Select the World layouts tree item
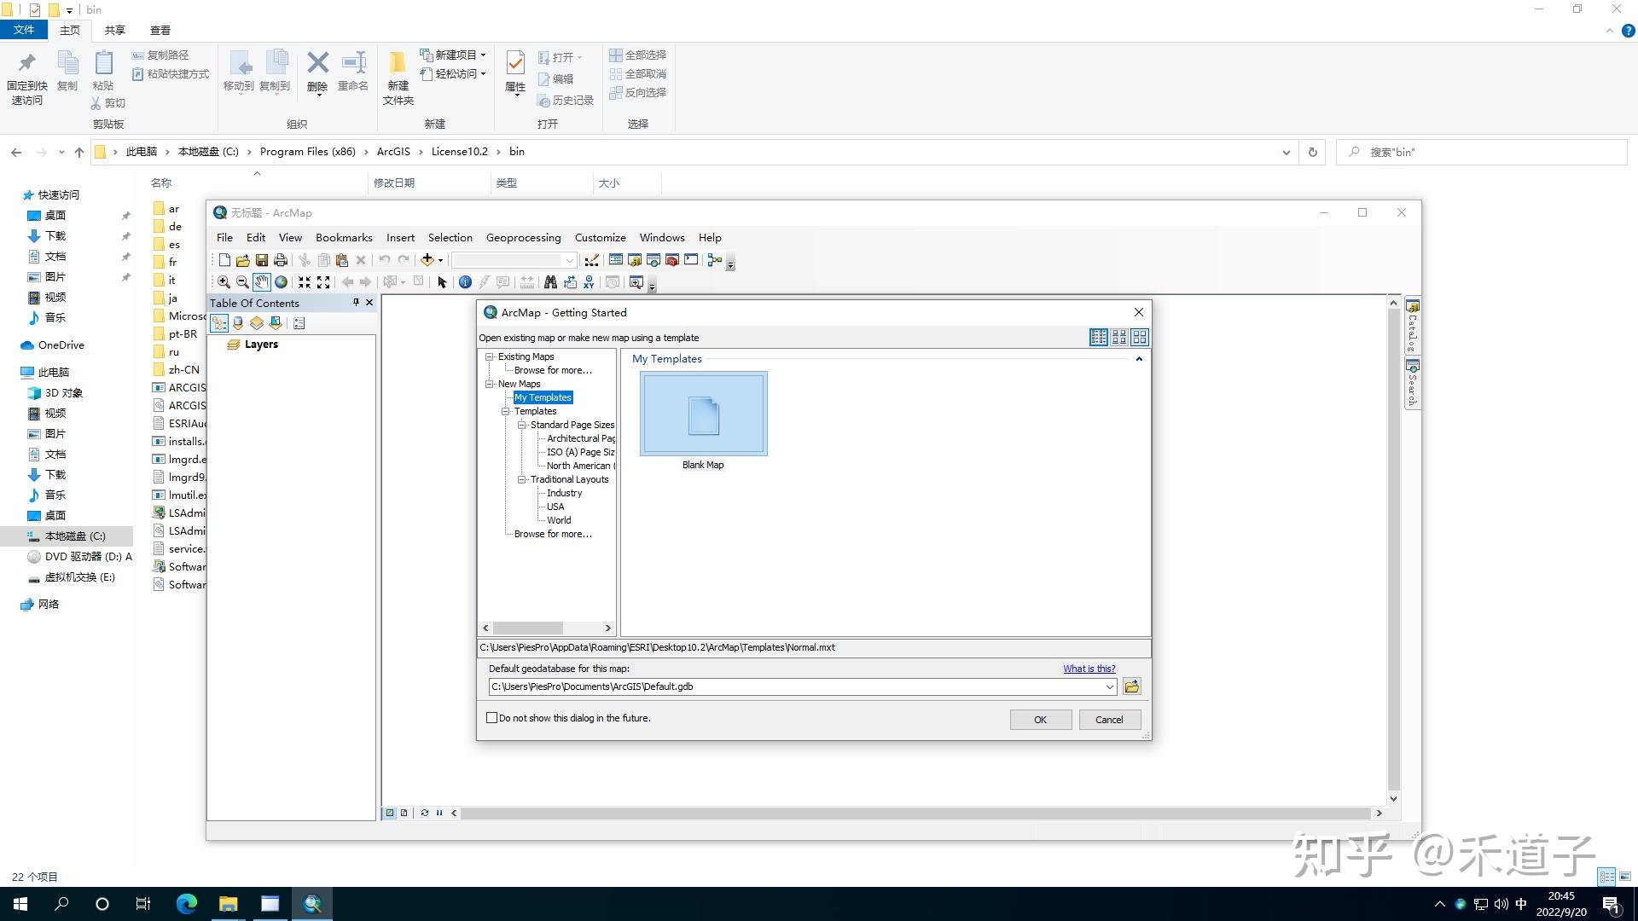1638x921 pixels. click(559, 520)
